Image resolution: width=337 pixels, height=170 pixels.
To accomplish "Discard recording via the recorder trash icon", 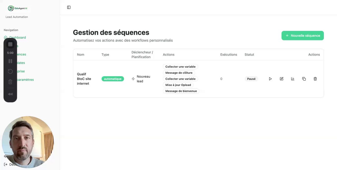I will coord(10,82).
